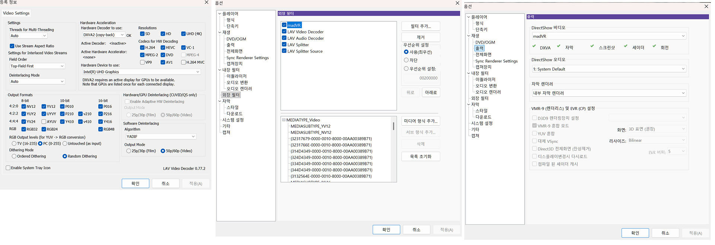Click the green check icon beside 스크린샷
Screen dimensions: 715x245
click(x=592, y=46)
